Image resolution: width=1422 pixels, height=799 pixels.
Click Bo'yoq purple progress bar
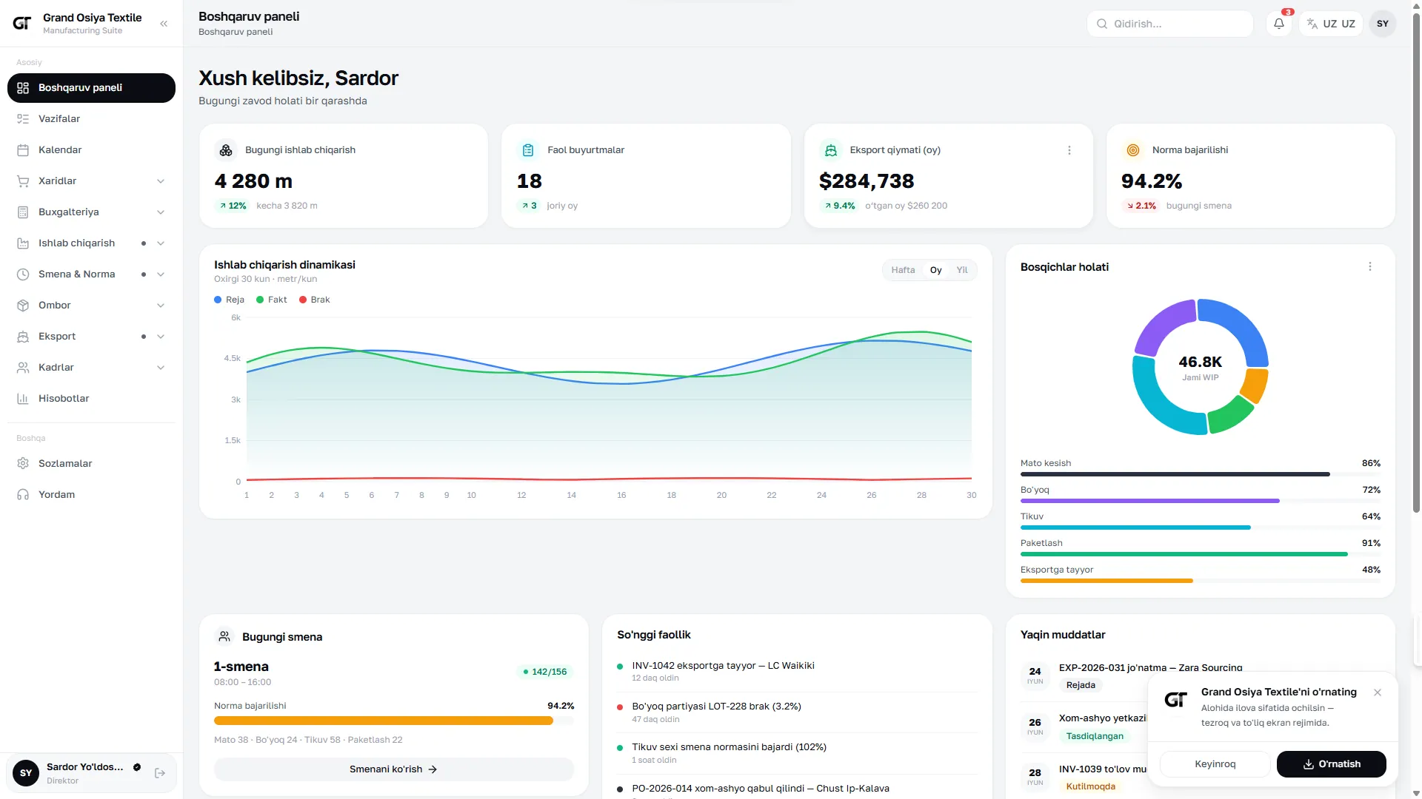[x=1200, y=501]
